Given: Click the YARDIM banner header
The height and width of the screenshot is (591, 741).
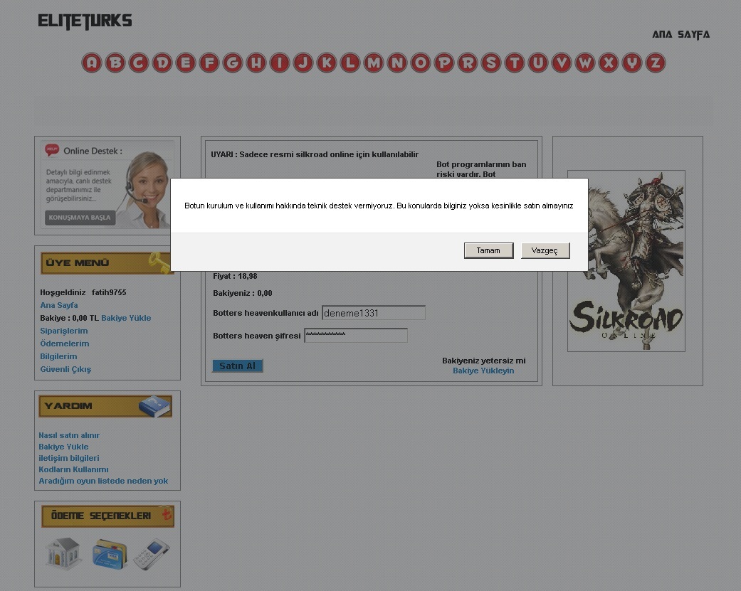Looking at the screenshot, I should [105, 406].
